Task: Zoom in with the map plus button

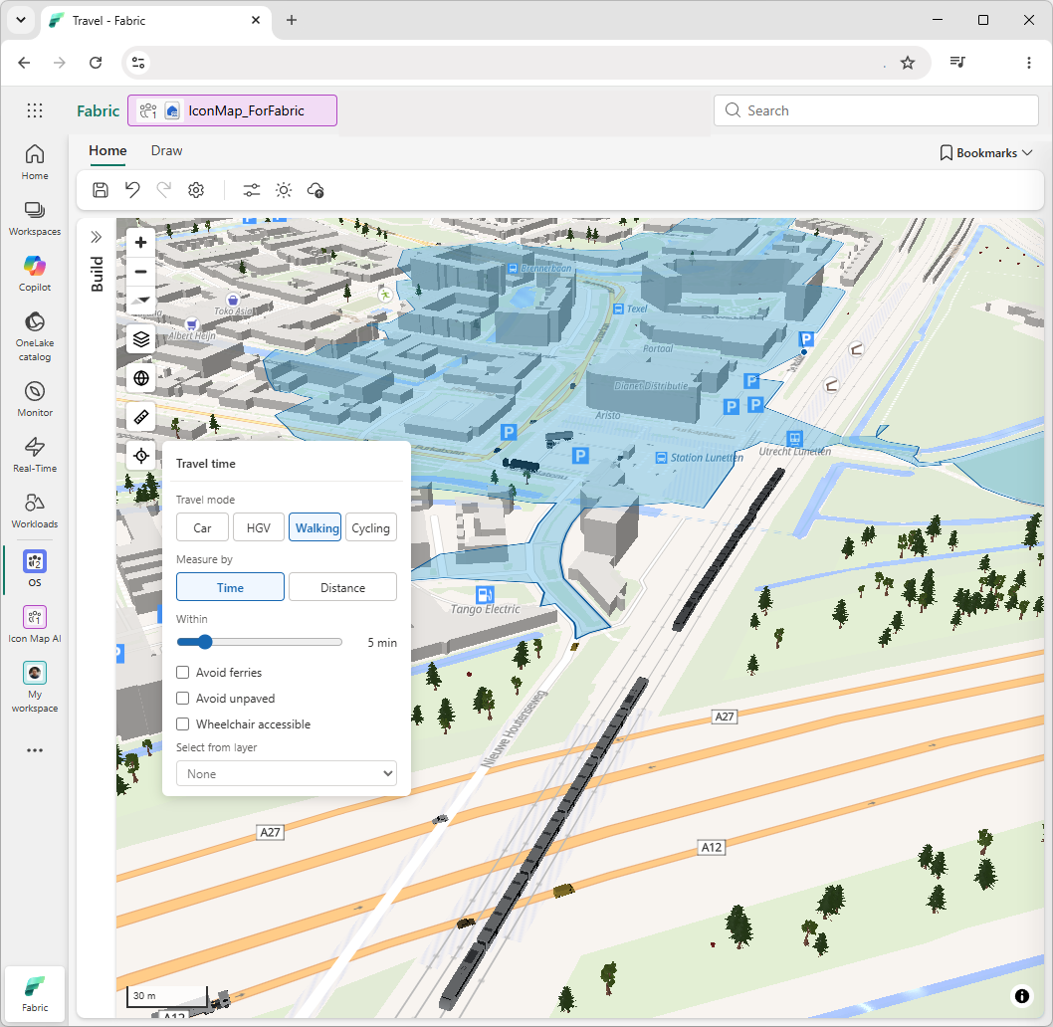Action: pos(141,243)
